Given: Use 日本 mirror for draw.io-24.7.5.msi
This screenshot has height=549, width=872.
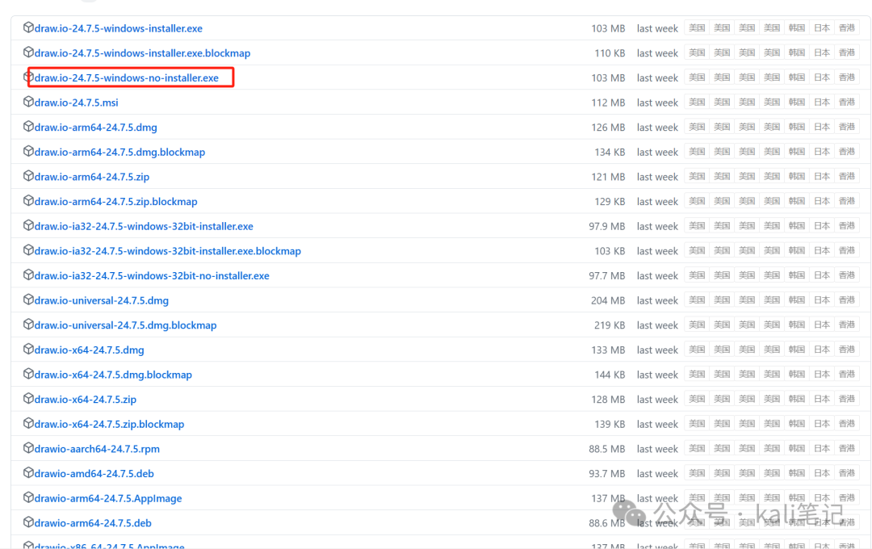Looking at the screenshot, I should pos(822,103).
